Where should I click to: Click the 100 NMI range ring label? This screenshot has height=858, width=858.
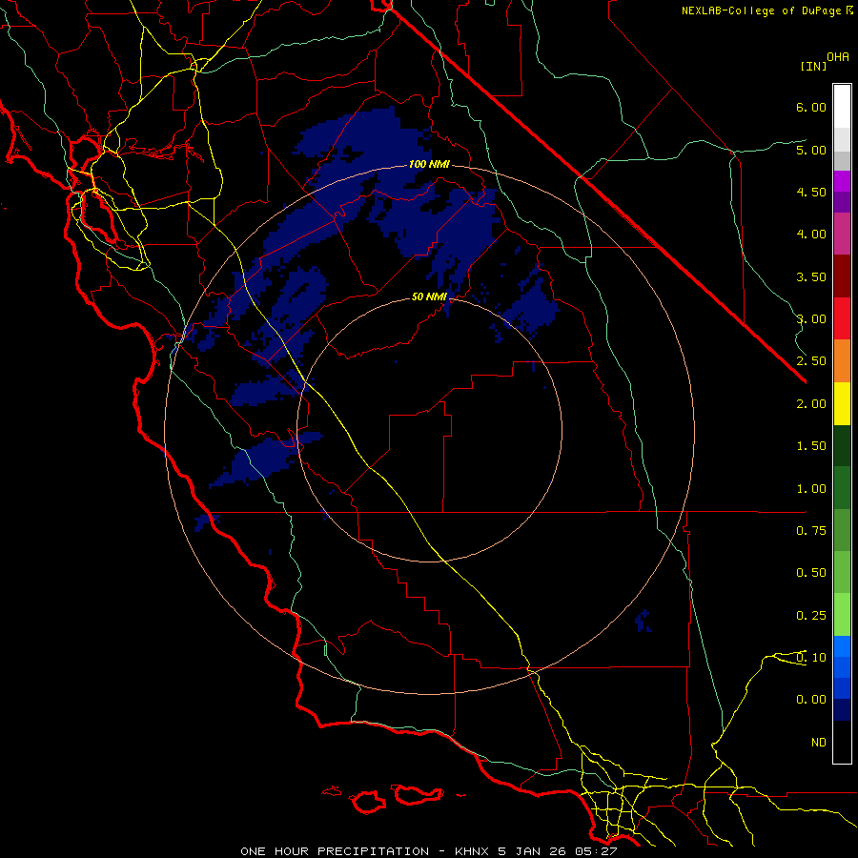coord(429,164)
